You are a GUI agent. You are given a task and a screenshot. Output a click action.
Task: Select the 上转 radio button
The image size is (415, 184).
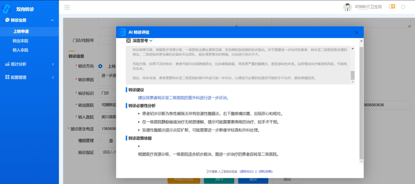pyautogui.click(x=100, y=66)
